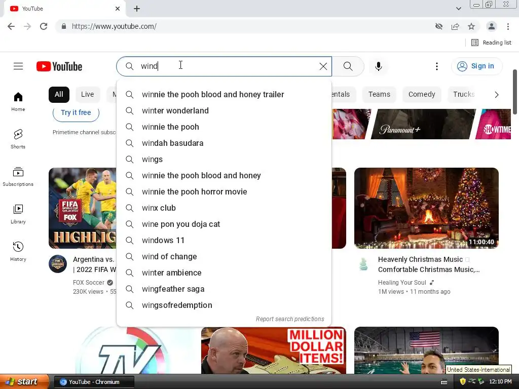Go forward in browser
Viewport: 519px width, 389px height.
pyautogui.click(x=27, y=26)
